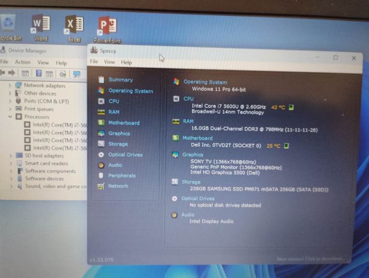Select Sound, video and game controllers node

click(56, 186)
